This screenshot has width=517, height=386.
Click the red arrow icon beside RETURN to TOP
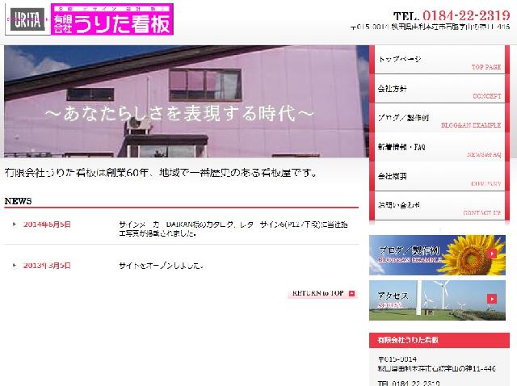tap(352, 293)
